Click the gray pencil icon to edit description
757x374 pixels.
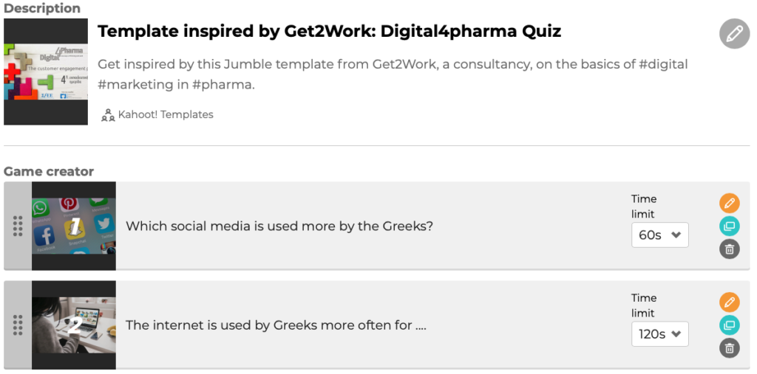[x=734, y=34]
